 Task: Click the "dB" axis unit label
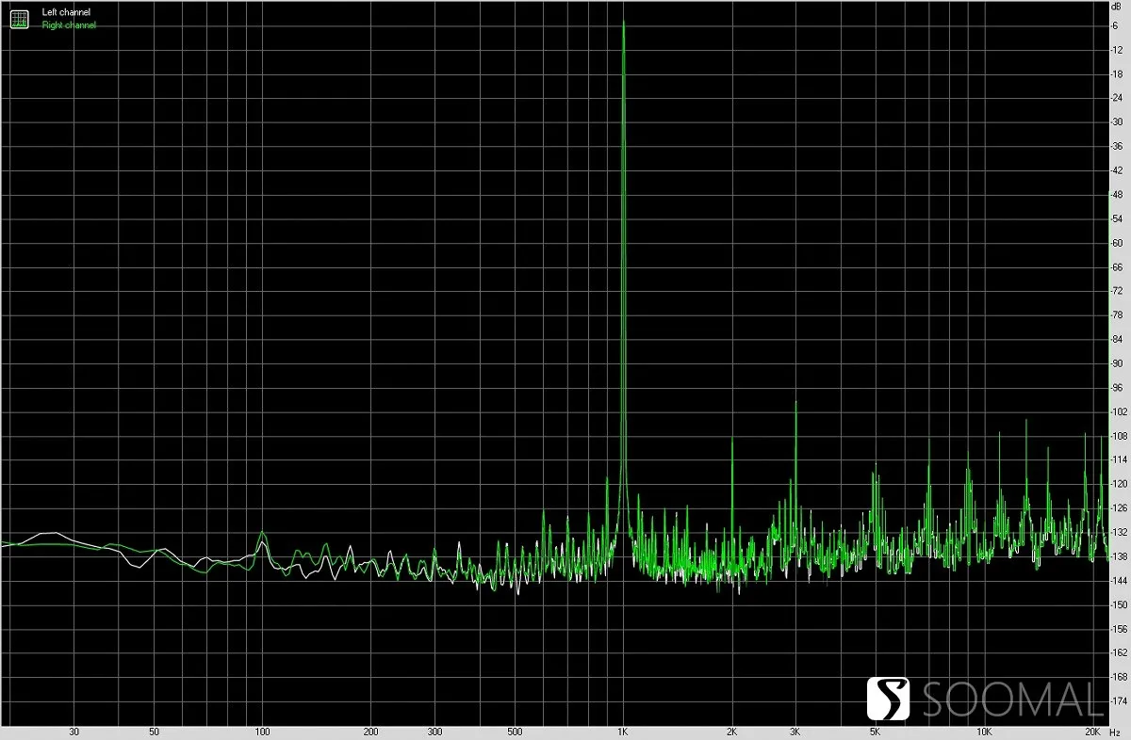pyautogui.click(x=1118, y=8)
